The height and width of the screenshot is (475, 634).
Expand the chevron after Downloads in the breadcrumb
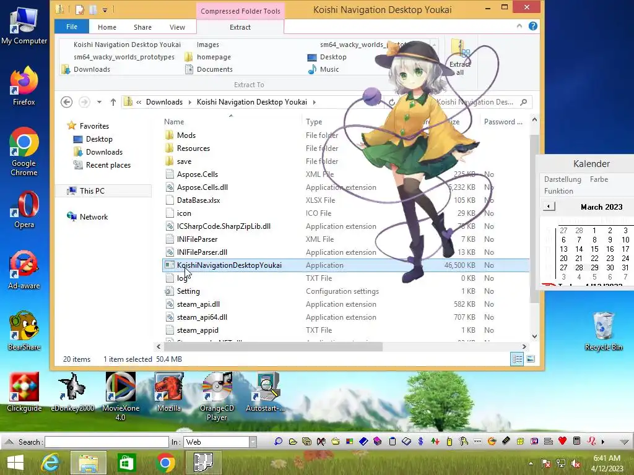click(x=190, y=102)
